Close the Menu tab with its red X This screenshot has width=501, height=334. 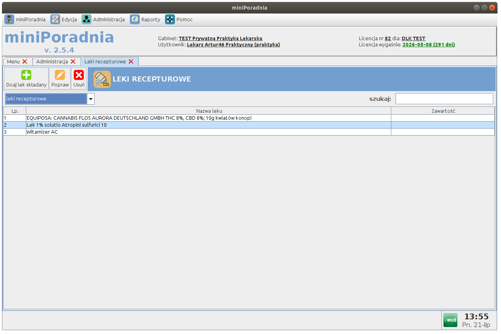[x=25, y=62]
